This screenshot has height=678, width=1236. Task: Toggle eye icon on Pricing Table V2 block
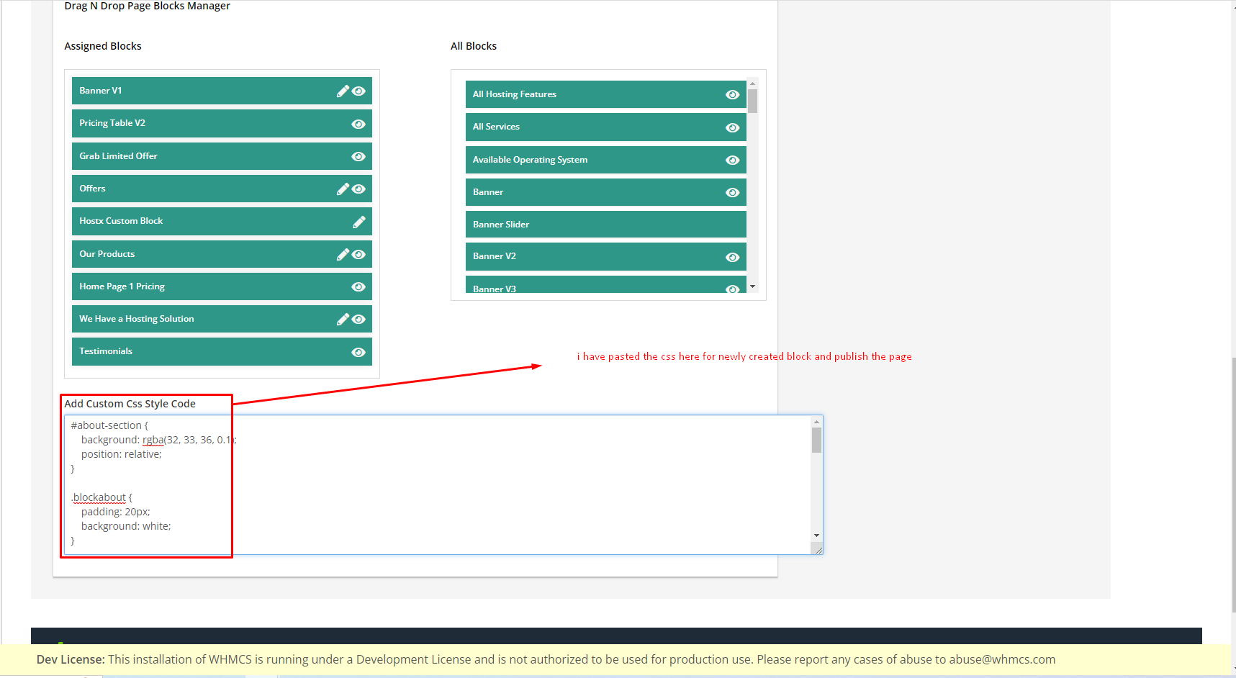point(358,124)
